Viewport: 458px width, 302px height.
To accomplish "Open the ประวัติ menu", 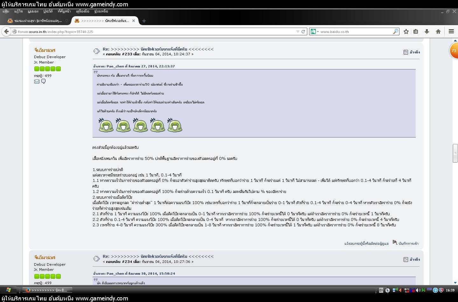I will tap(48, 11).
